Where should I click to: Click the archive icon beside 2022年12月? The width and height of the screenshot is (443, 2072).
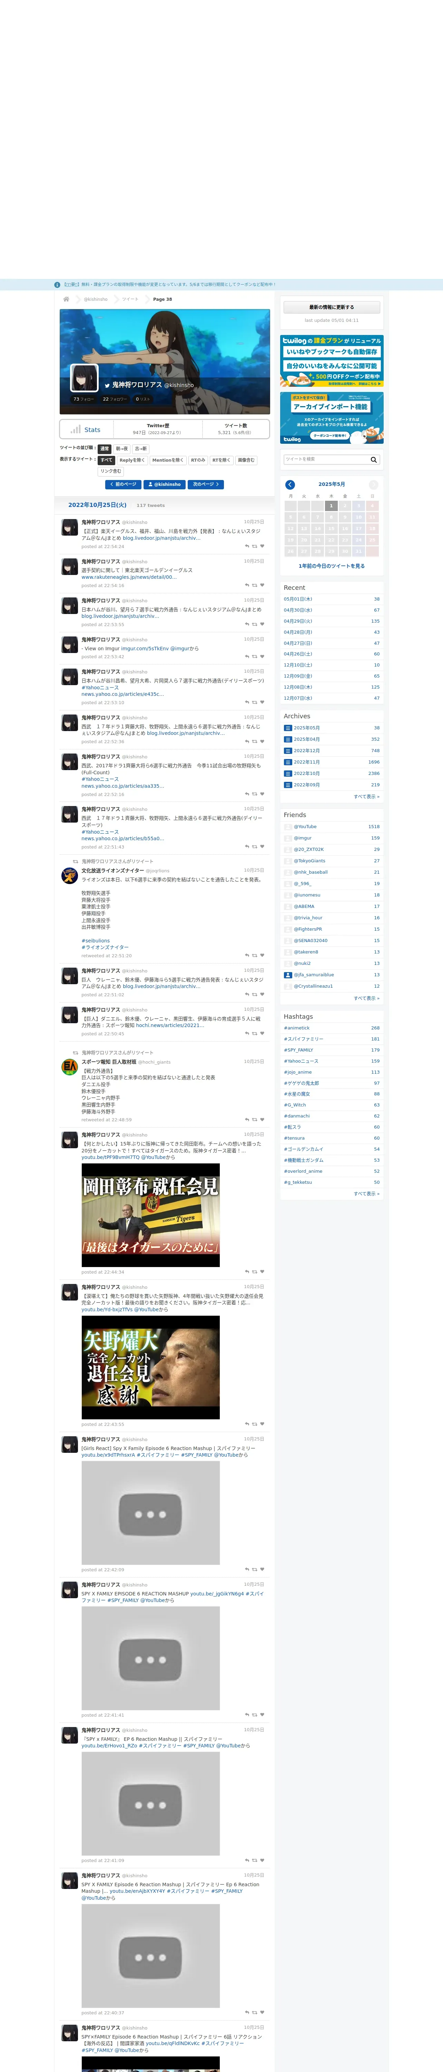tap(287, 750)
